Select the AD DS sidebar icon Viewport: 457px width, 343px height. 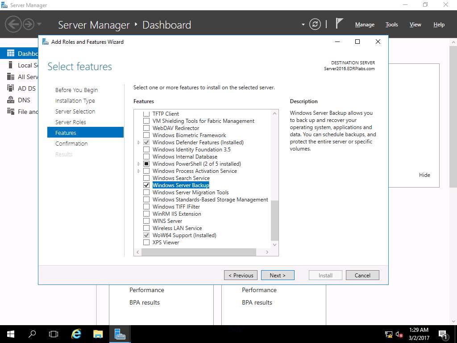point(11,88)
